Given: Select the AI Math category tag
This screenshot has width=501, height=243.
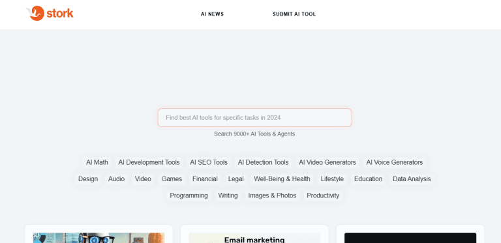Looking at the screenshot, I should click(97, 162).
